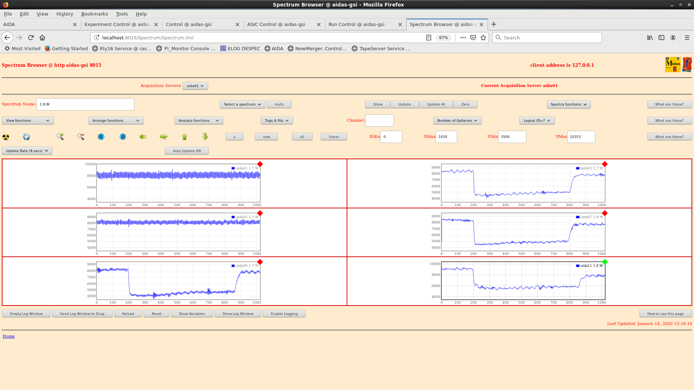Expand Arrange functions dropdown

pyautogui.click(x=116, y=121)
